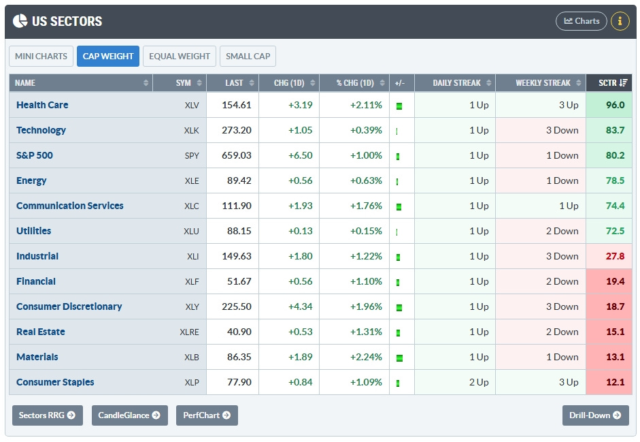Sort by the Weekly Streak column header
The image size is (640, 442).
(x=541, y=83)
